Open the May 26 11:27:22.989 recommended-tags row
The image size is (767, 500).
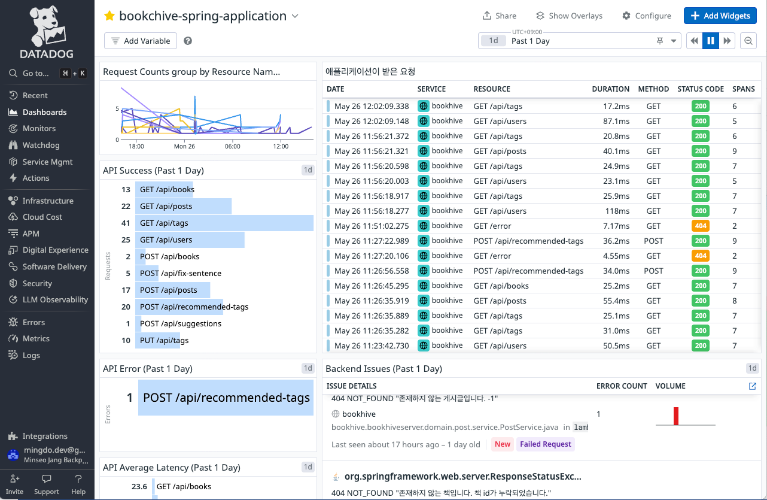[x=541, y=241]
